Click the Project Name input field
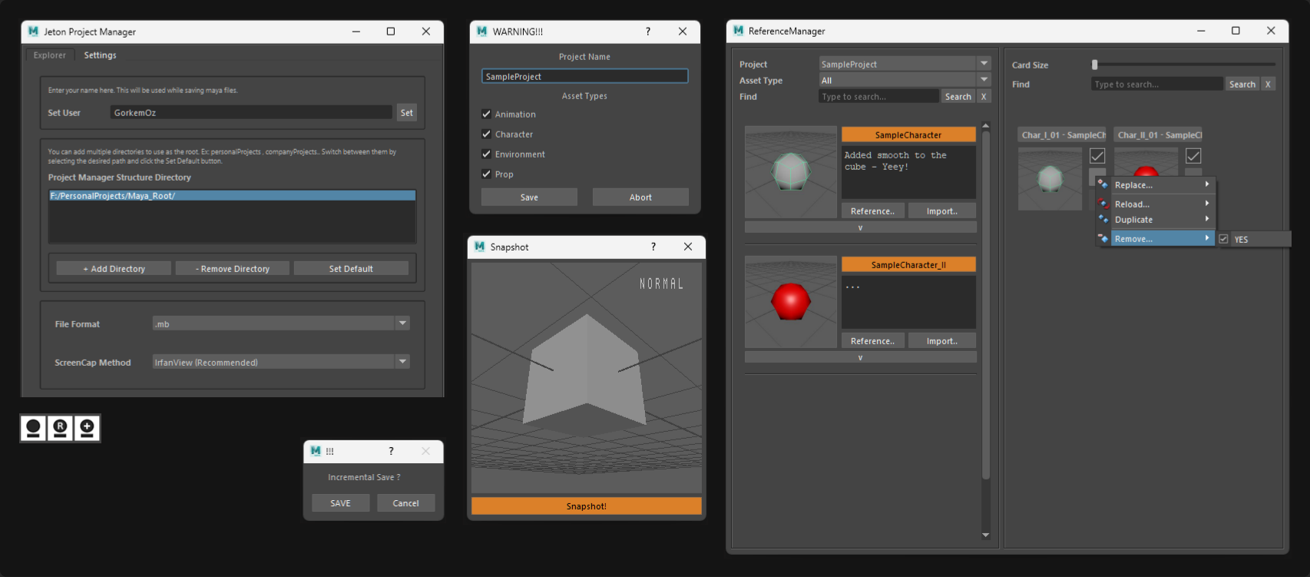1310x577 pixels. [584, 77]
